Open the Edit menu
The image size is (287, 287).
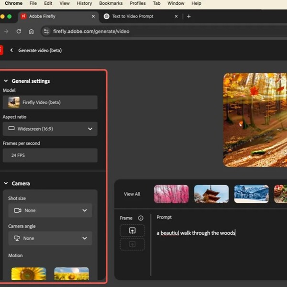tap(48, 3)
